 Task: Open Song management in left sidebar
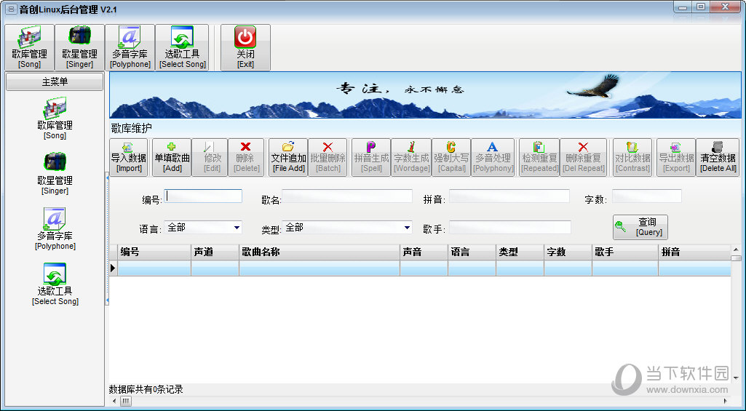point(55,119)
